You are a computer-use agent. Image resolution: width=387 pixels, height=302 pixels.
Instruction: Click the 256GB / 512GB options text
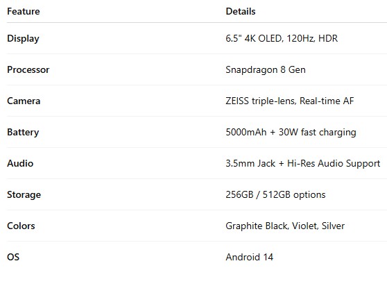pos(275,195)
